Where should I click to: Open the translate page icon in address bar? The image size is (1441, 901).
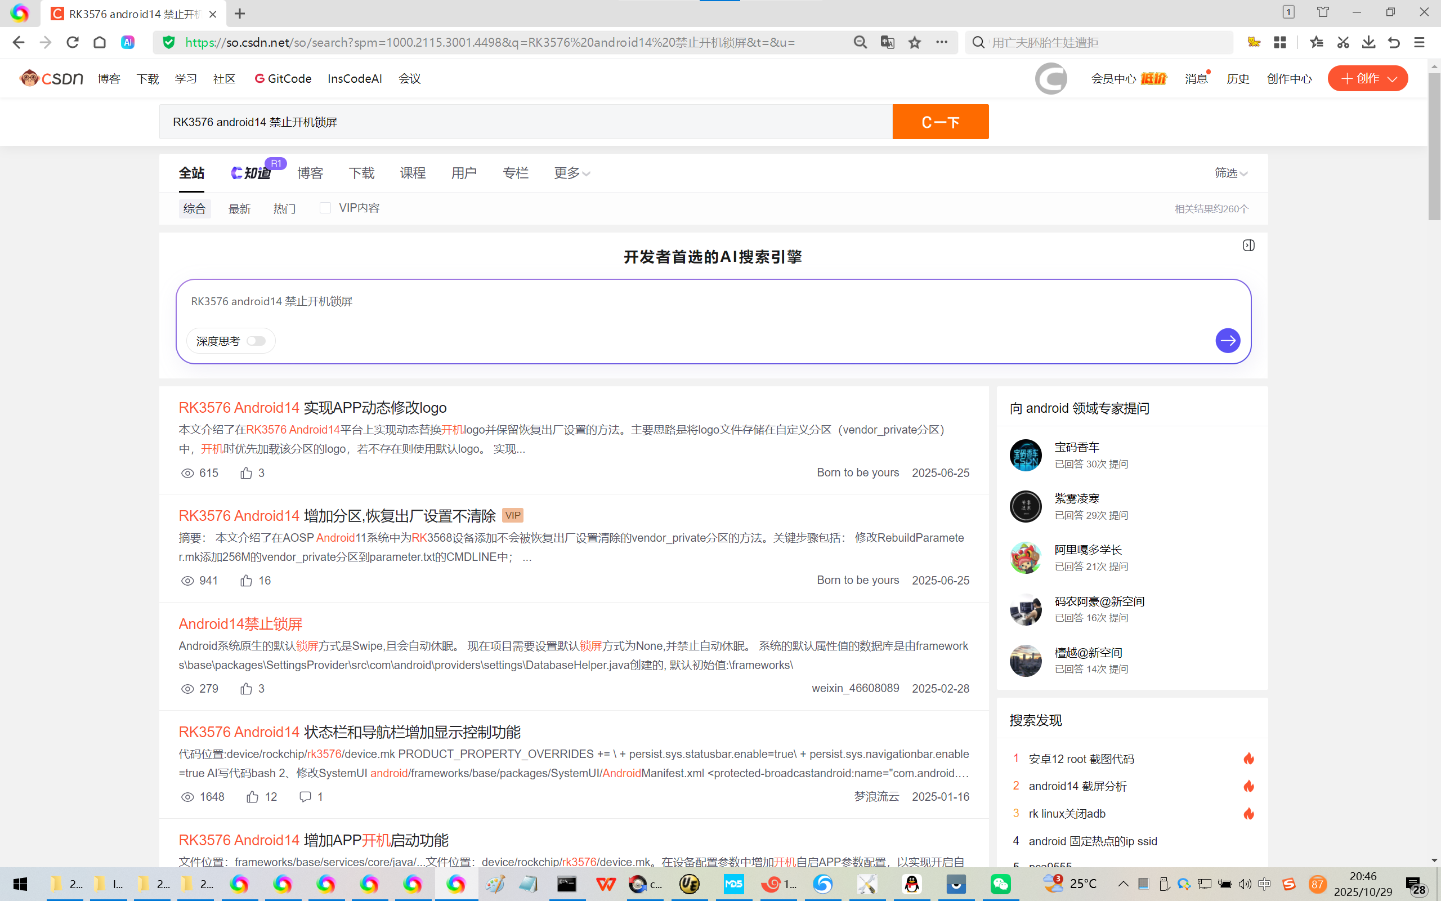click(x=887, y=42)
